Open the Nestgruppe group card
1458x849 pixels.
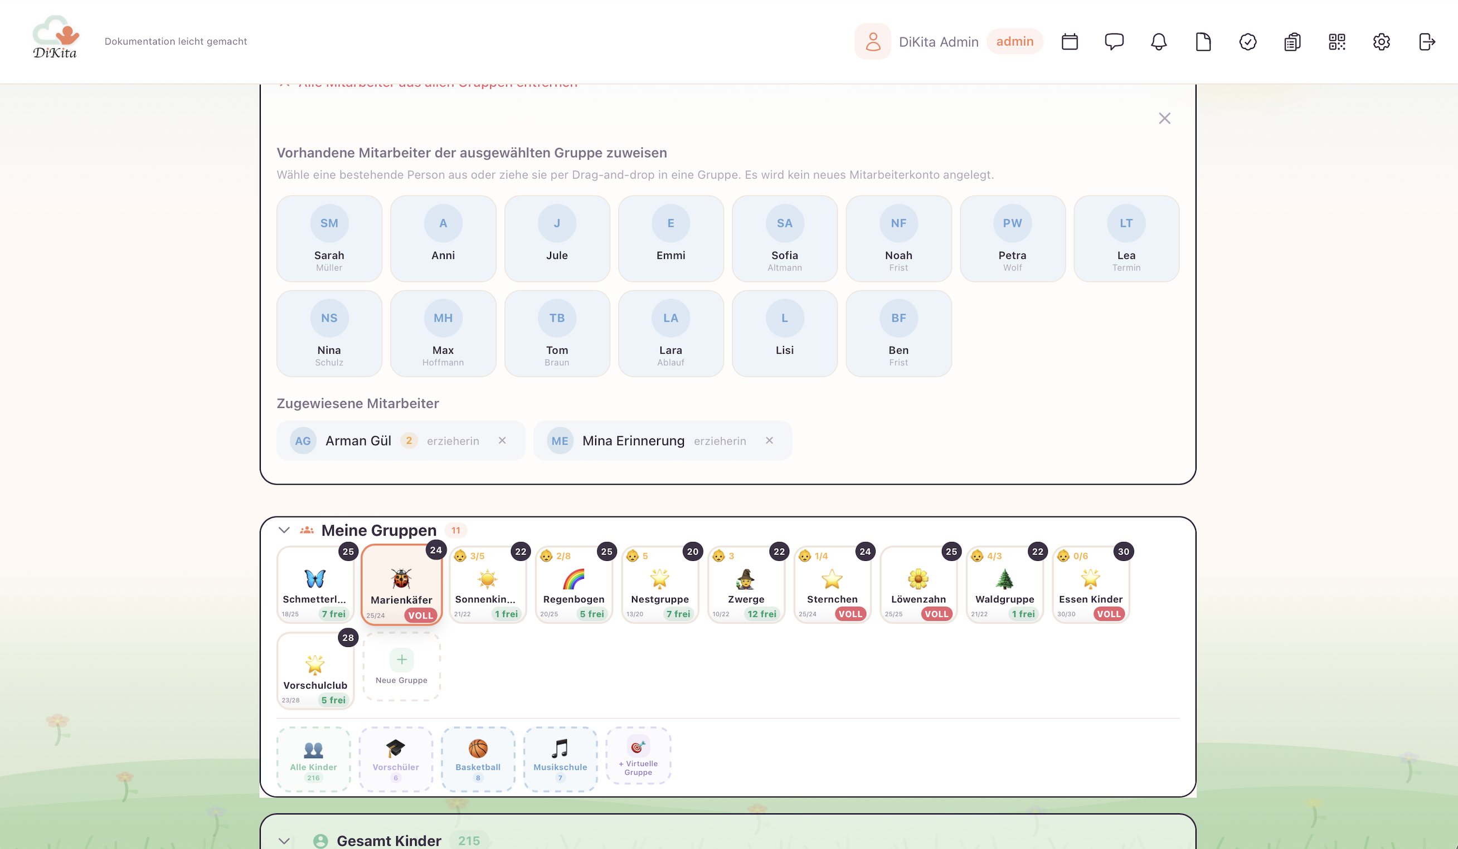(660, 585)
